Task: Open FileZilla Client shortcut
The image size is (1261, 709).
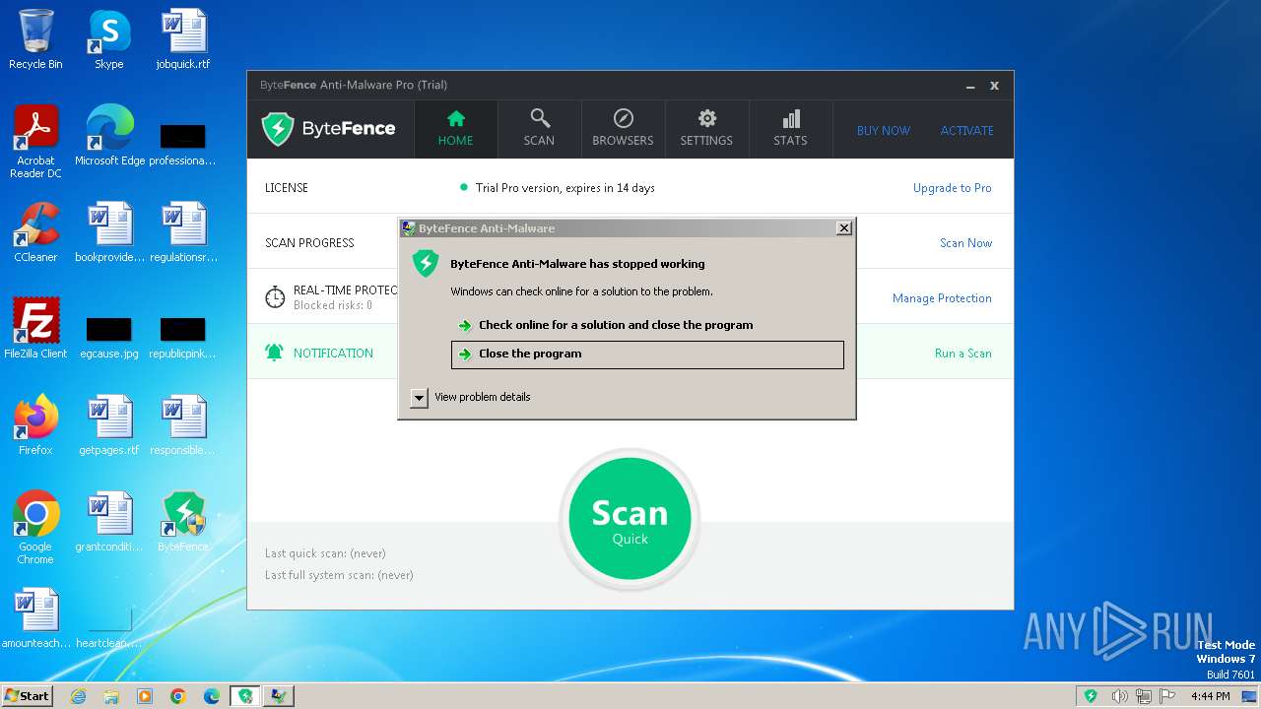Action: click(35, 329)
